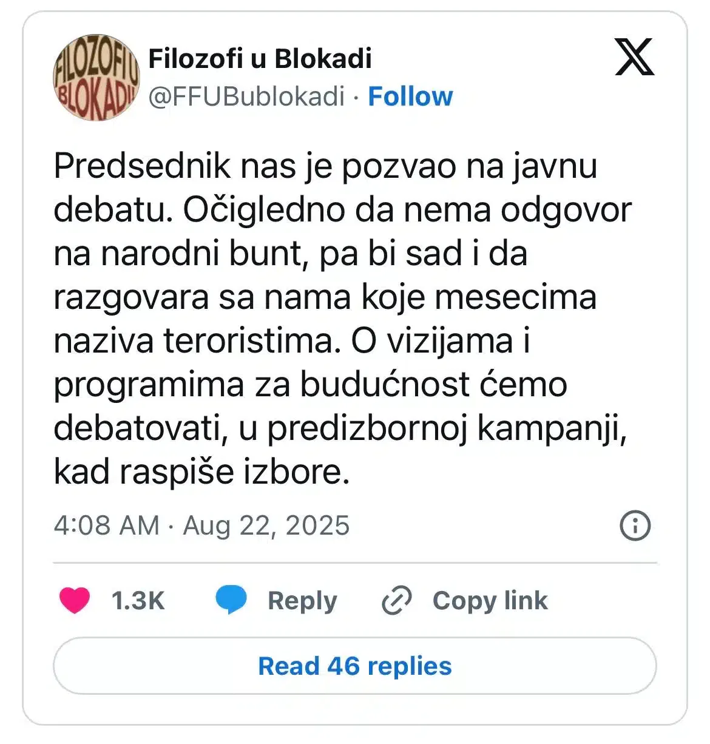The height and width of the screenshot is (744, 710).
Task: Read 46 replies to the tweet
Action: (x=355, y=666)
